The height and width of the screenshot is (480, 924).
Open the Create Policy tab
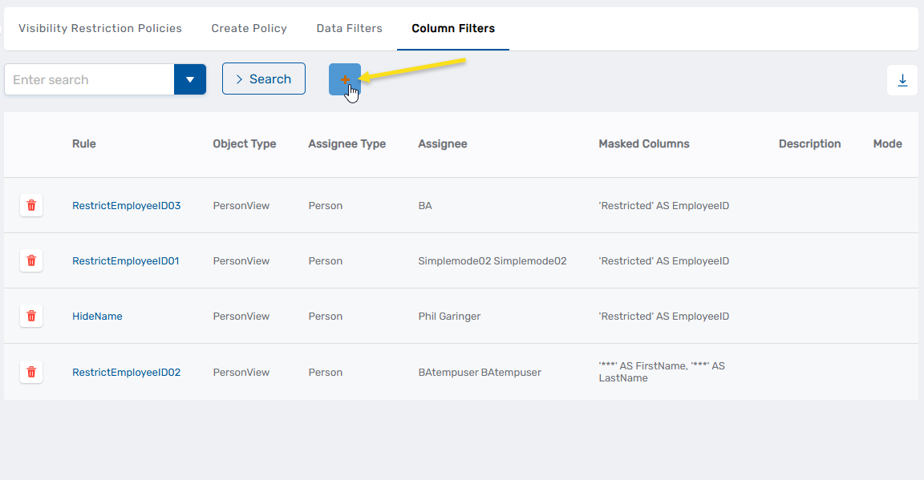click(249, 28)
